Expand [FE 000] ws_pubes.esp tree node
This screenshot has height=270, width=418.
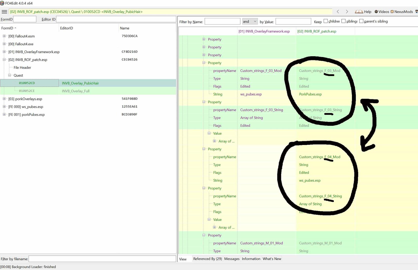click(x=4, y=106)
